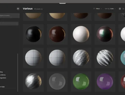Click the 'Various' collection heading
125x95 pixels.
coord(28,9)
